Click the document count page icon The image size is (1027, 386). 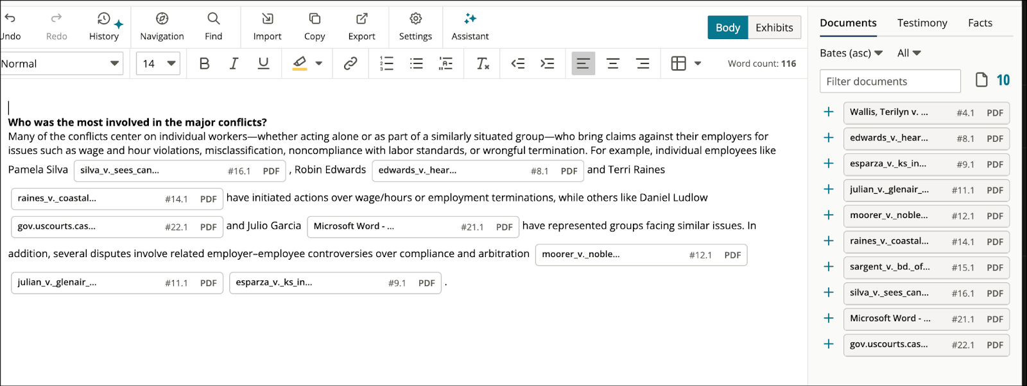coord(981,80)
